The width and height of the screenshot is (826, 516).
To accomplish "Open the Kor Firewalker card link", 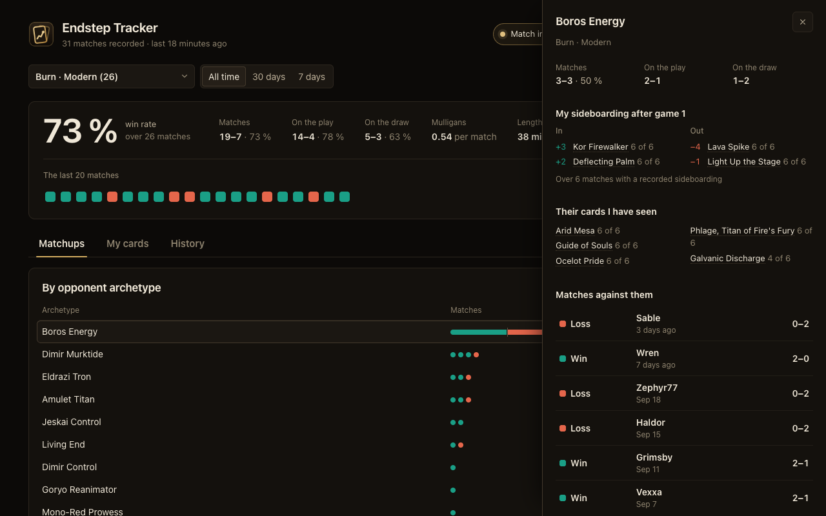I will point(600,146).
